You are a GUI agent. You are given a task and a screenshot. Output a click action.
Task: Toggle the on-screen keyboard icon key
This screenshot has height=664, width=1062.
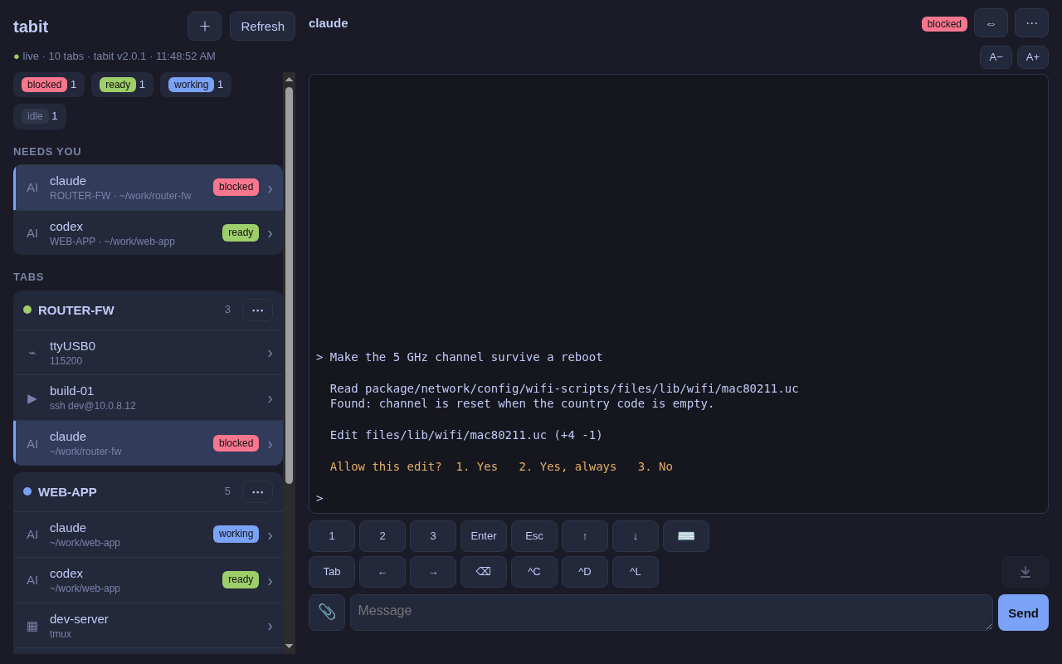coord(686,536)
